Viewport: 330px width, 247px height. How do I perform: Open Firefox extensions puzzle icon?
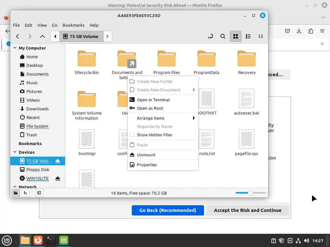[x=311, y=31]
